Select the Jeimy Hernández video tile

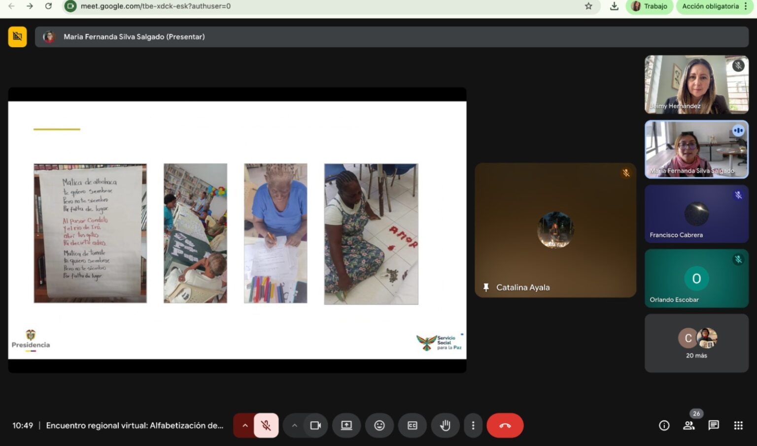(x=696, y=85)
